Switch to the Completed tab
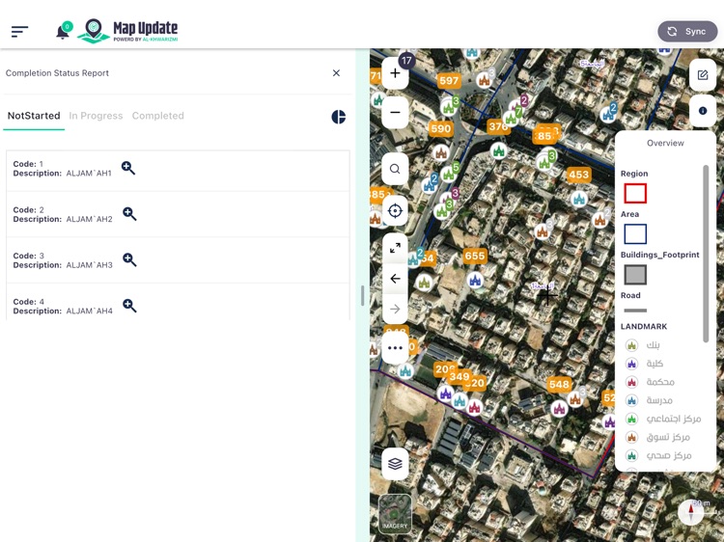The image size is (724, 542). (x=158, y=116)
